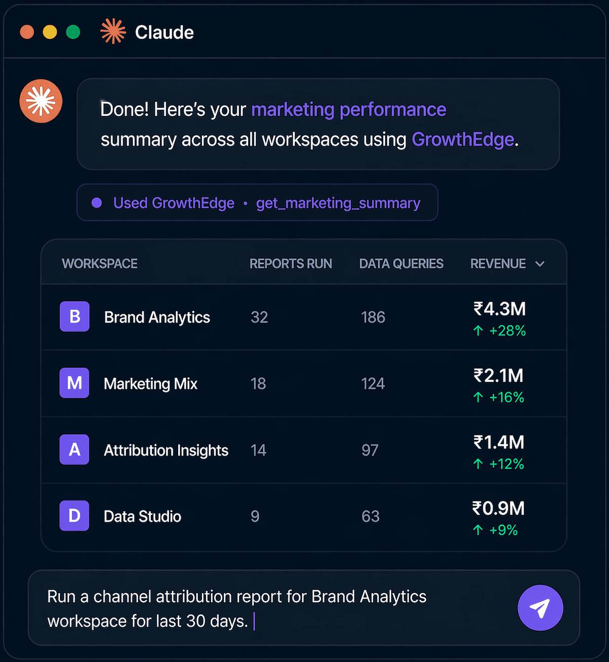609x662 pixels.
Task: Click the revenue figure ₹2.1M
Action: (499, 376)
